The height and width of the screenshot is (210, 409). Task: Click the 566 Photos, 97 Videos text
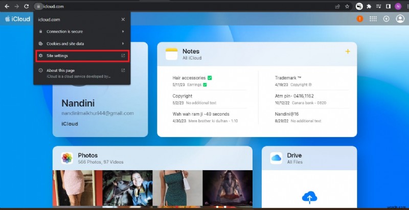(x=101, y=162)
